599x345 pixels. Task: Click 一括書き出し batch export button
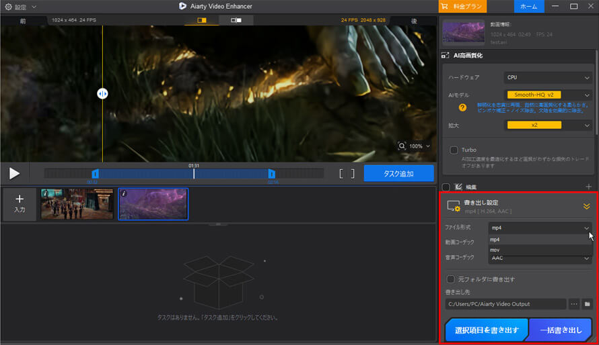click(x=560, y=330)
